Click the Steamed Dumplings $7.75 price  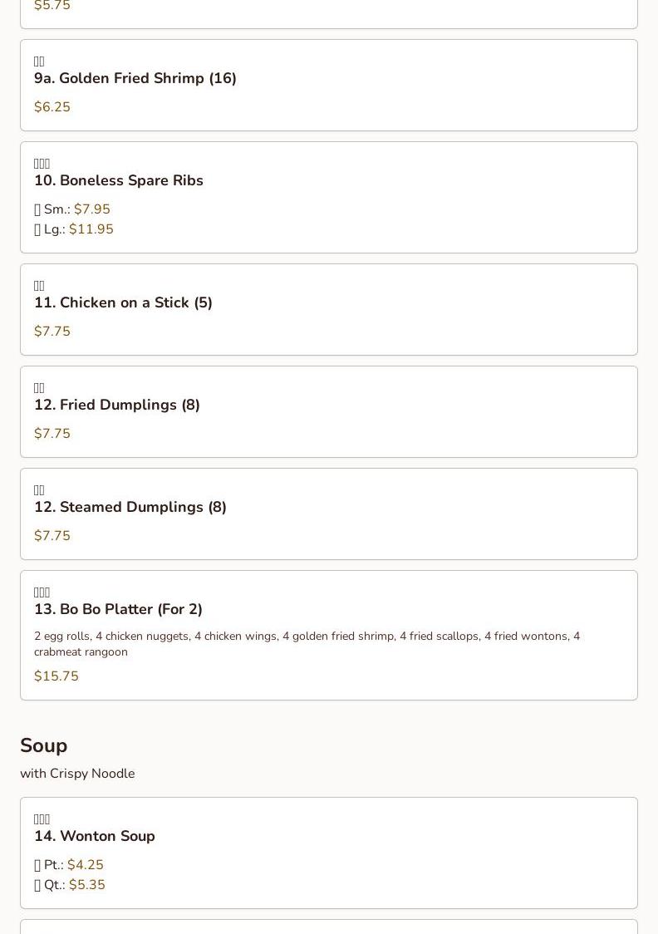52,536
